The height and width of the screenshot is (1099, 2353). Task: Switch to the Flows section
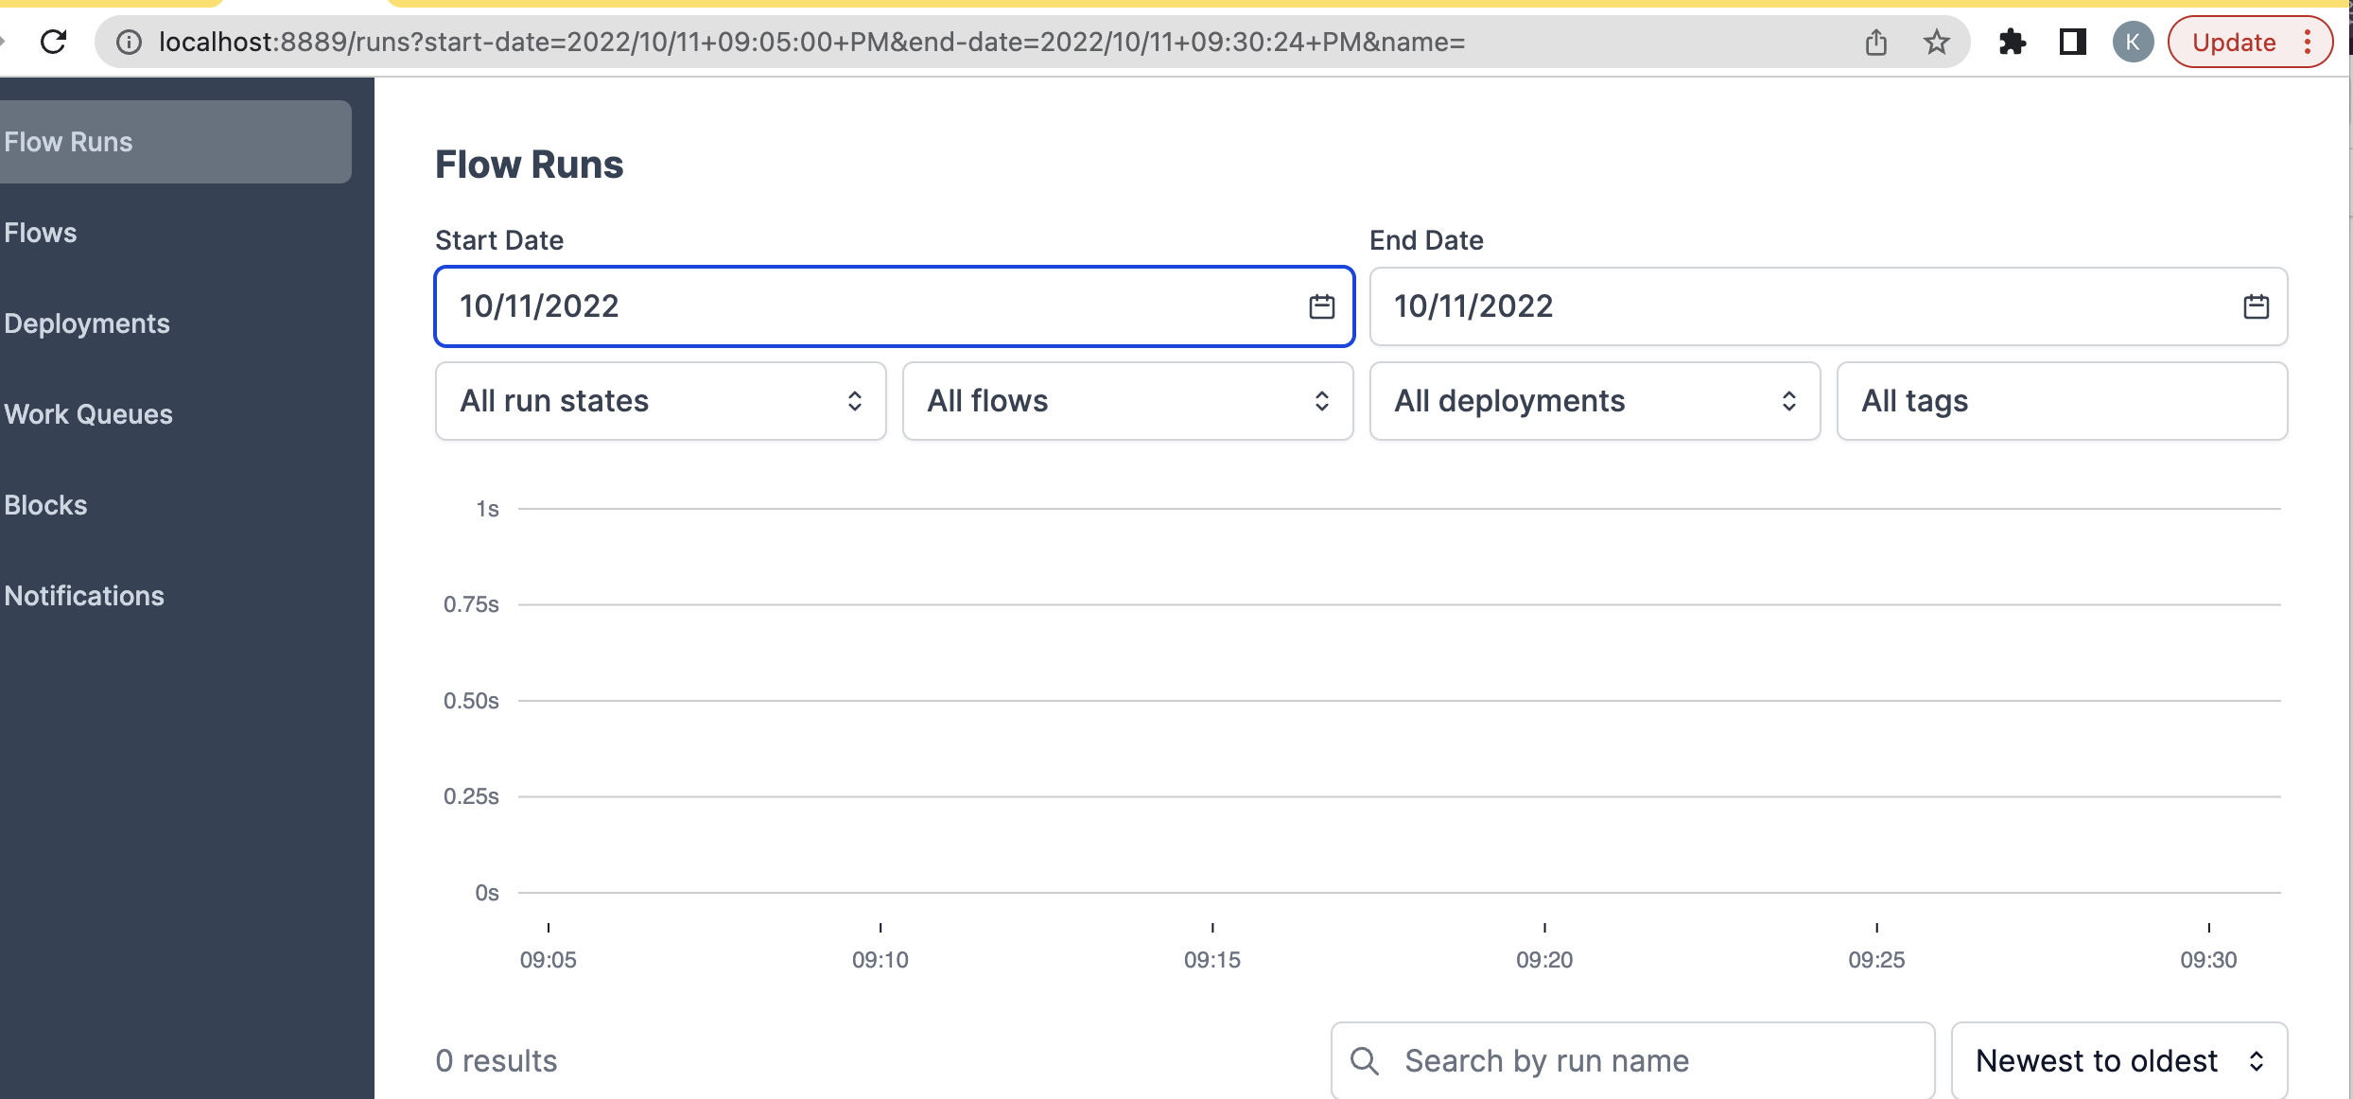coord(40,232)
